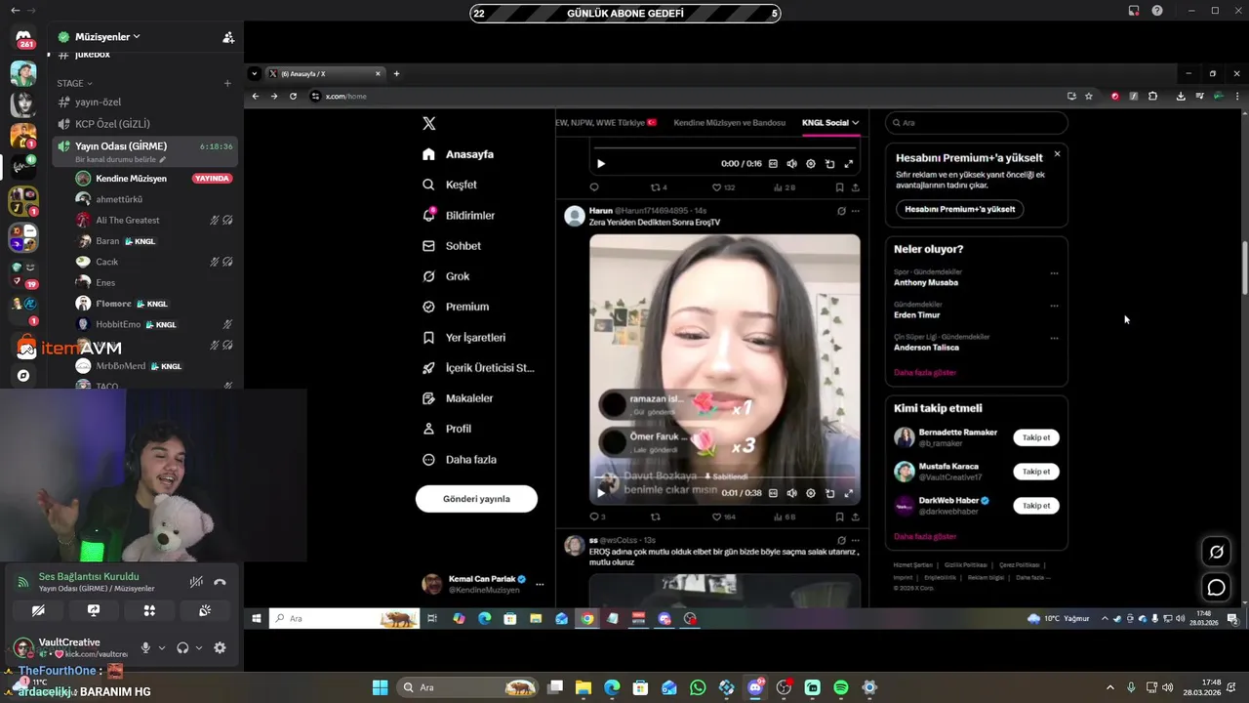The image size is (1249, 703).
Task: Open floating messages bubble button
Action: [x=1217, y=588]
